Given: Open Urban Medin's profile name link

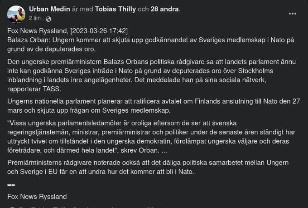Looking at the screenshot, I should pyautogui.click(x=49, y=9).
